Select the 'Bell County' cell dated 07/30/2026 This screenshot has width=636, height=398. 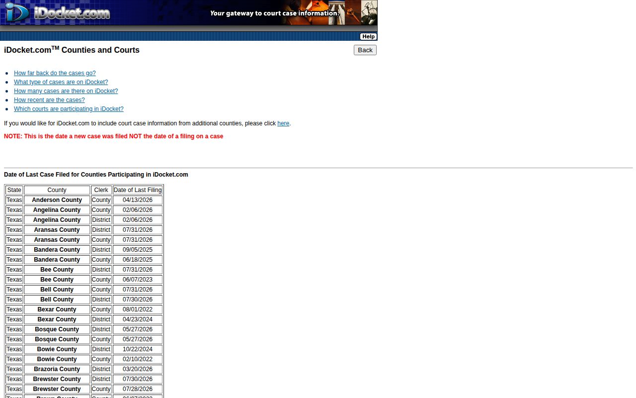[x=57, y=299]
